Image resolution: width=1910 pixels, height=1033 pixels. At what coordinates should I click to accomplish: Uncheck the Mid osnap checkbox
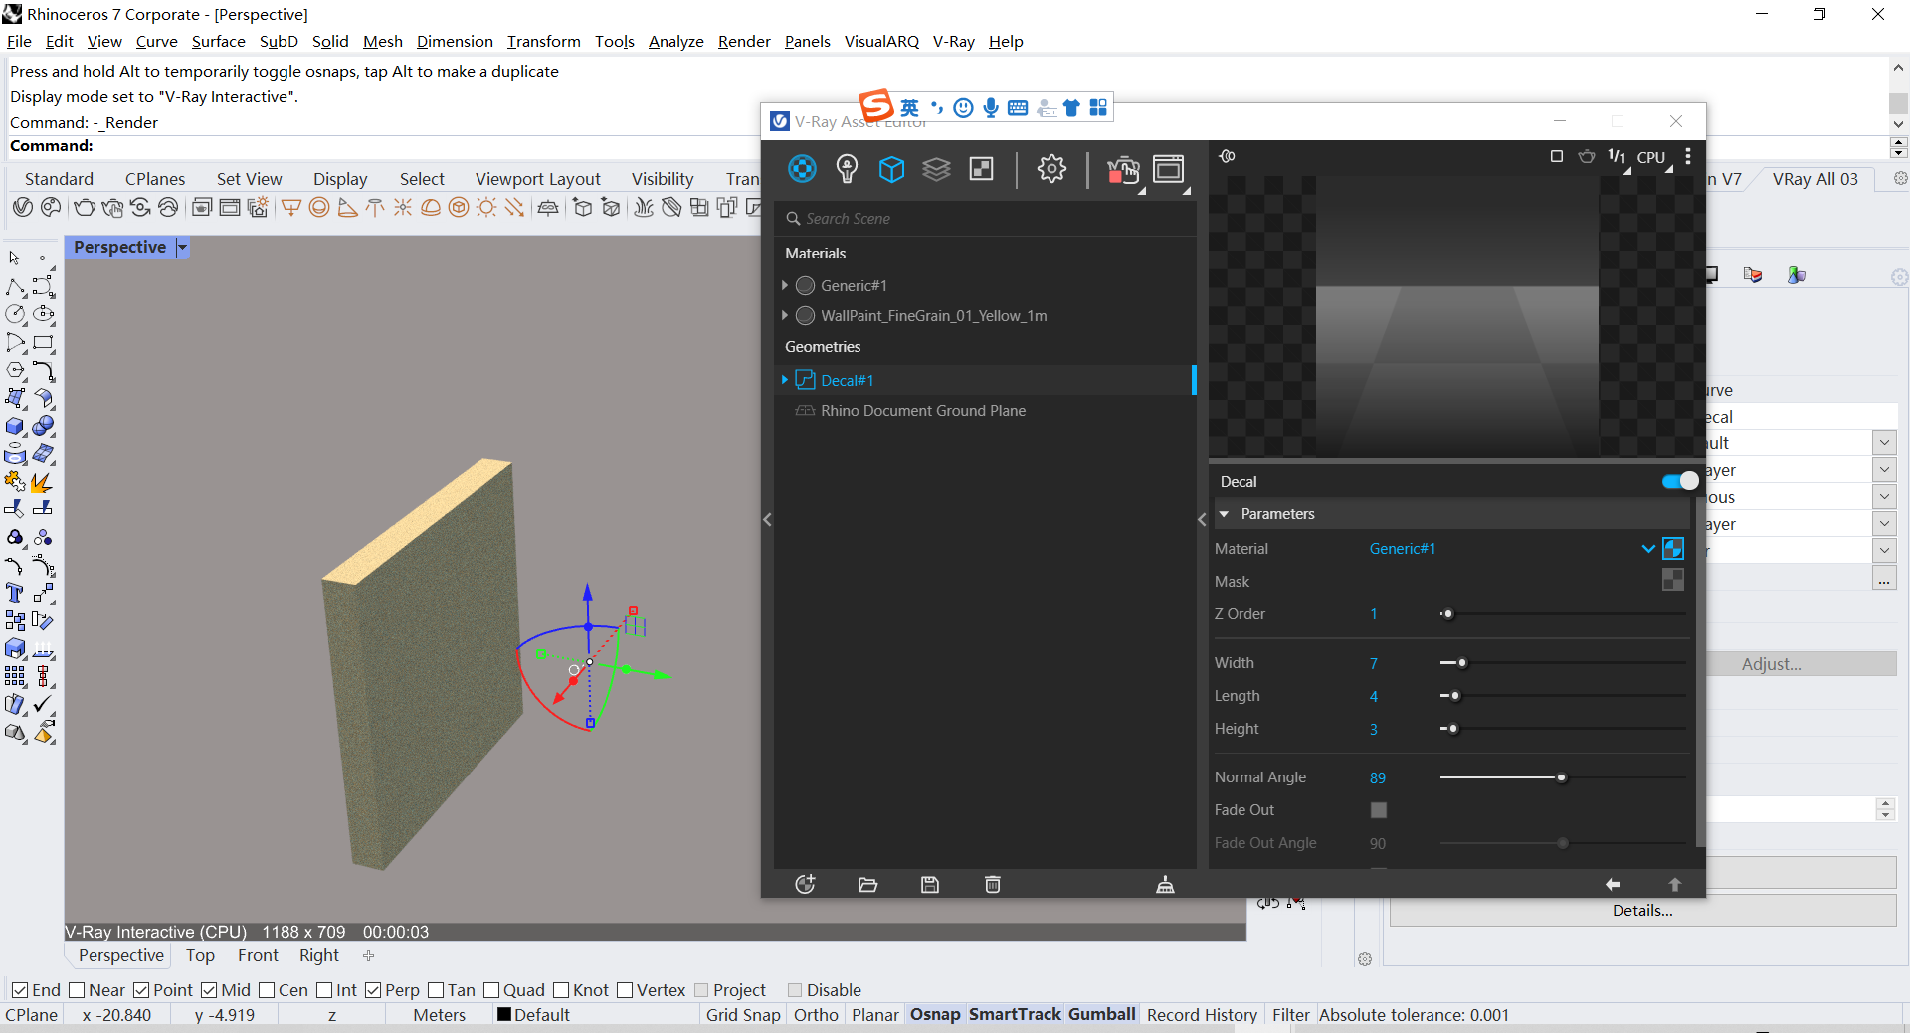pos(209,990)
